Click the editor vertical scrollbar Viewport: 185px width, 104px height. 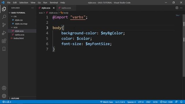click(x=184, y=46)
